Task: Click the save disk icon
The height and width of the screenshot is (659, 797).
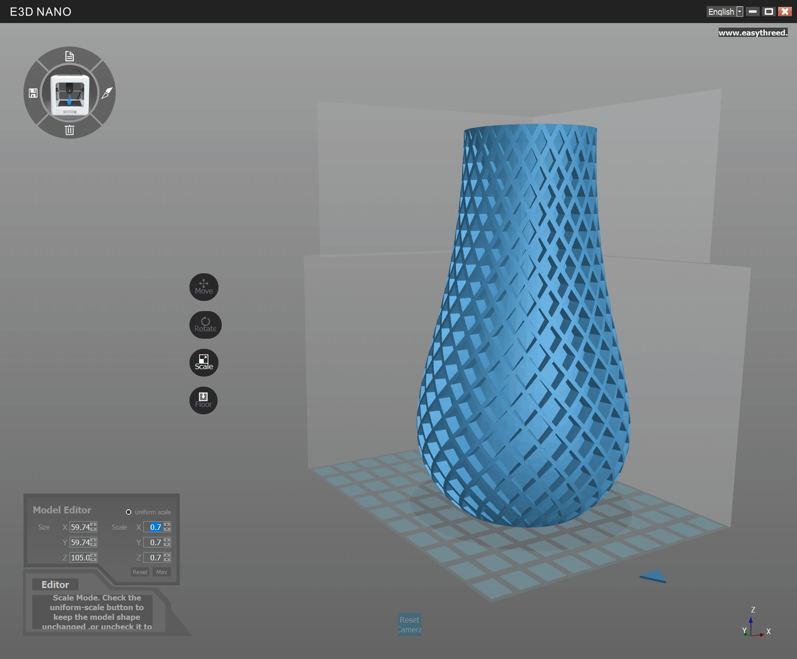Action: 33,93
